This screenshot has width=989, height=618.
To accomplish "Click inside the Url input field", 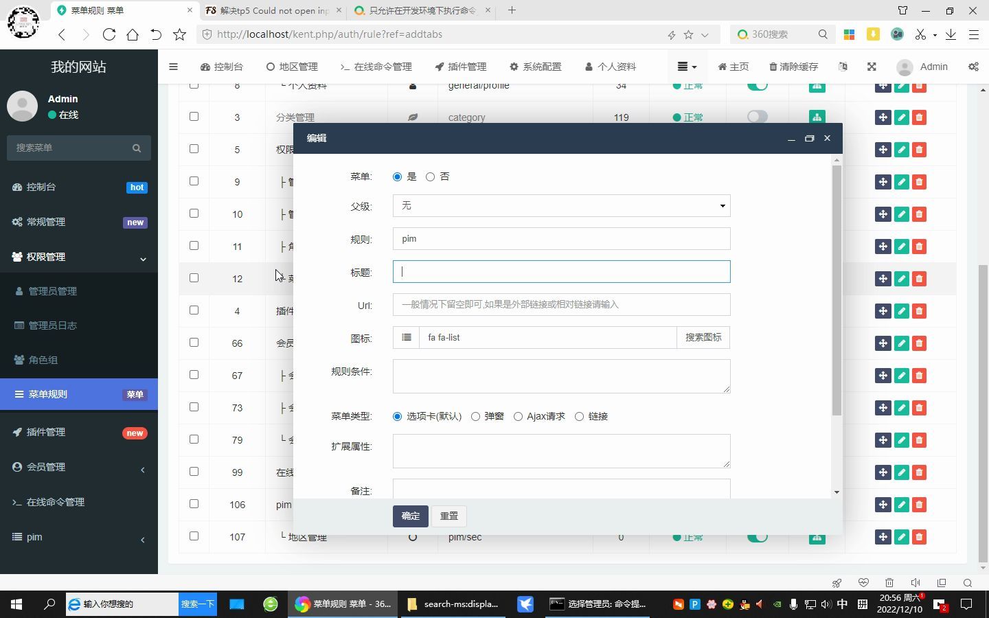I will click(x=561, y=304).
